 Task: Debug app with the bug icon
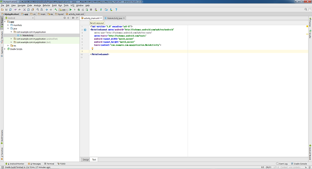tap(79, 10)
